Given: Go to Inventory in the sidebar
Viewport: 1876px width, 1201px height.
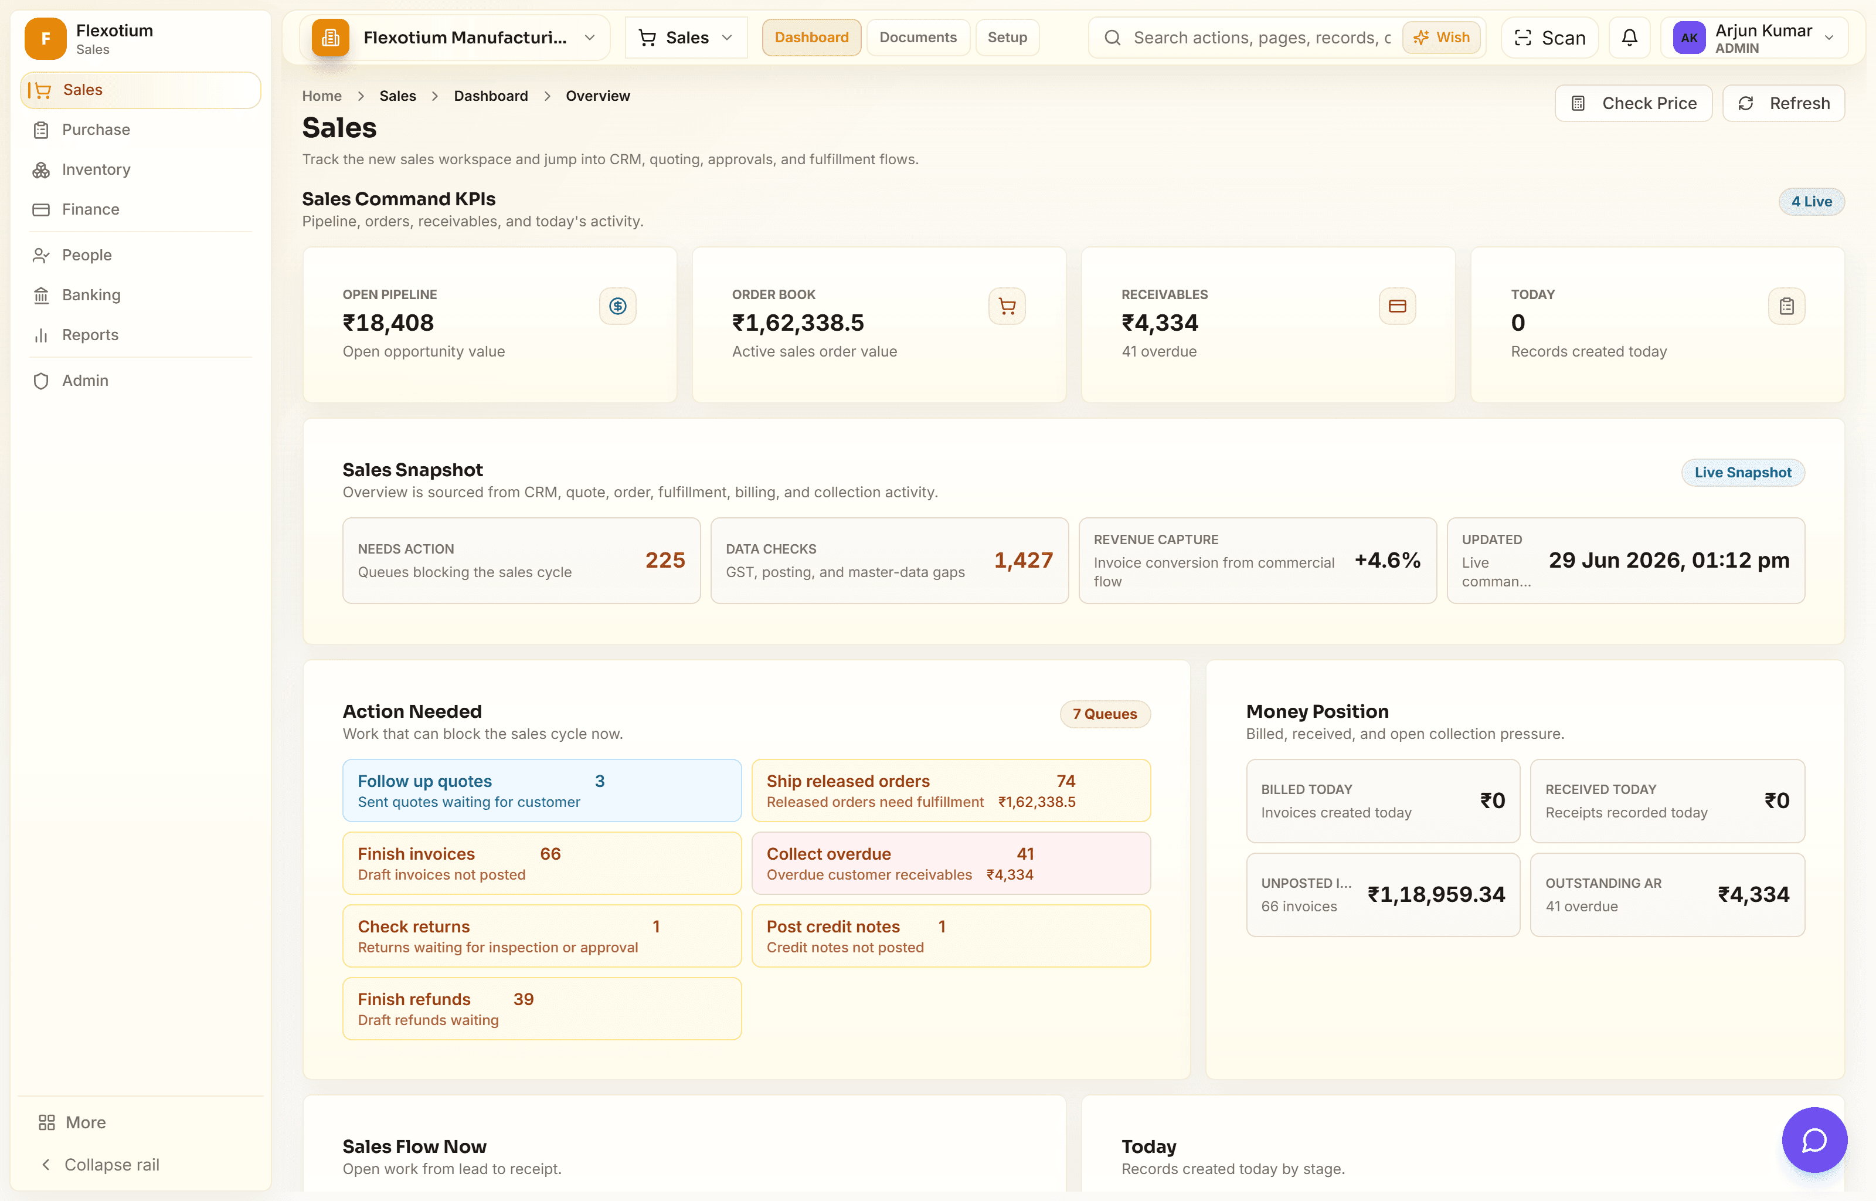Looking at the screenshot, I should point(140,169).
